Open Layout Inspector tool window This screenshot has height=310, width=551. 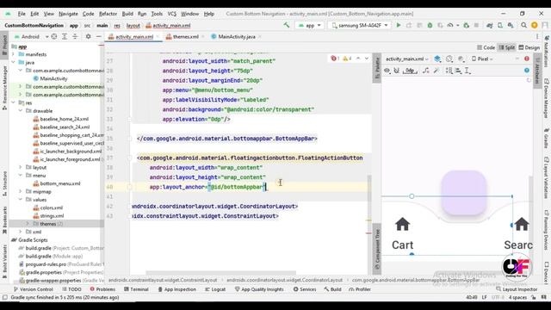pos(517,289)
